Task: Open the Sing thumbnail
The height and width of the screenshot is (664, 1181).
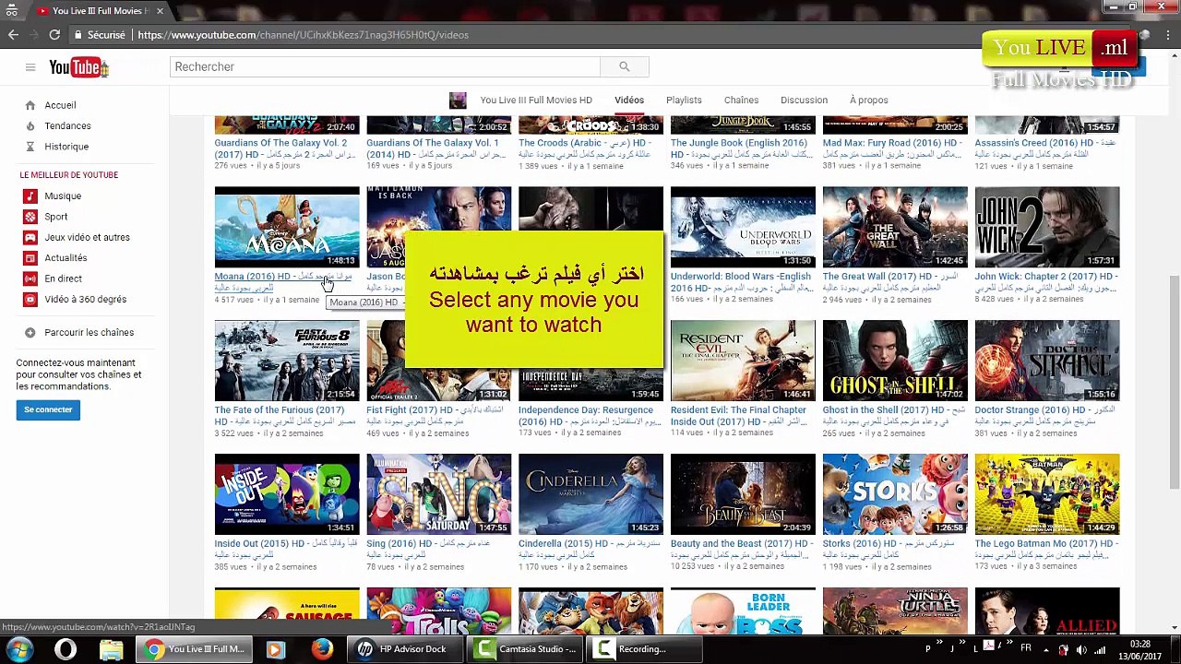Action: click(x=438, y=494)
